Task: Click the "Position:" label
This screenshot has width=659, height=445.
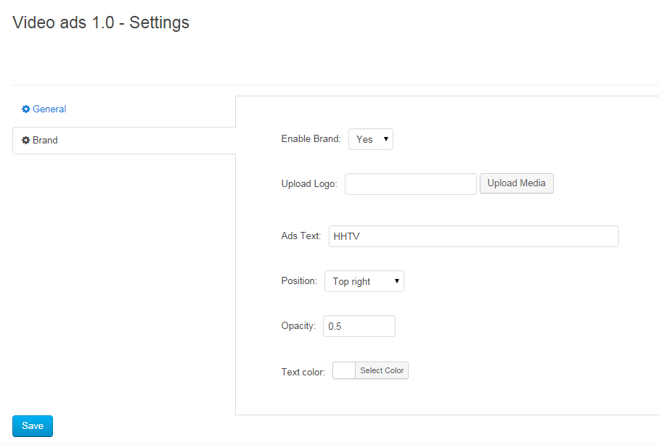Action: tap(299, 281)
